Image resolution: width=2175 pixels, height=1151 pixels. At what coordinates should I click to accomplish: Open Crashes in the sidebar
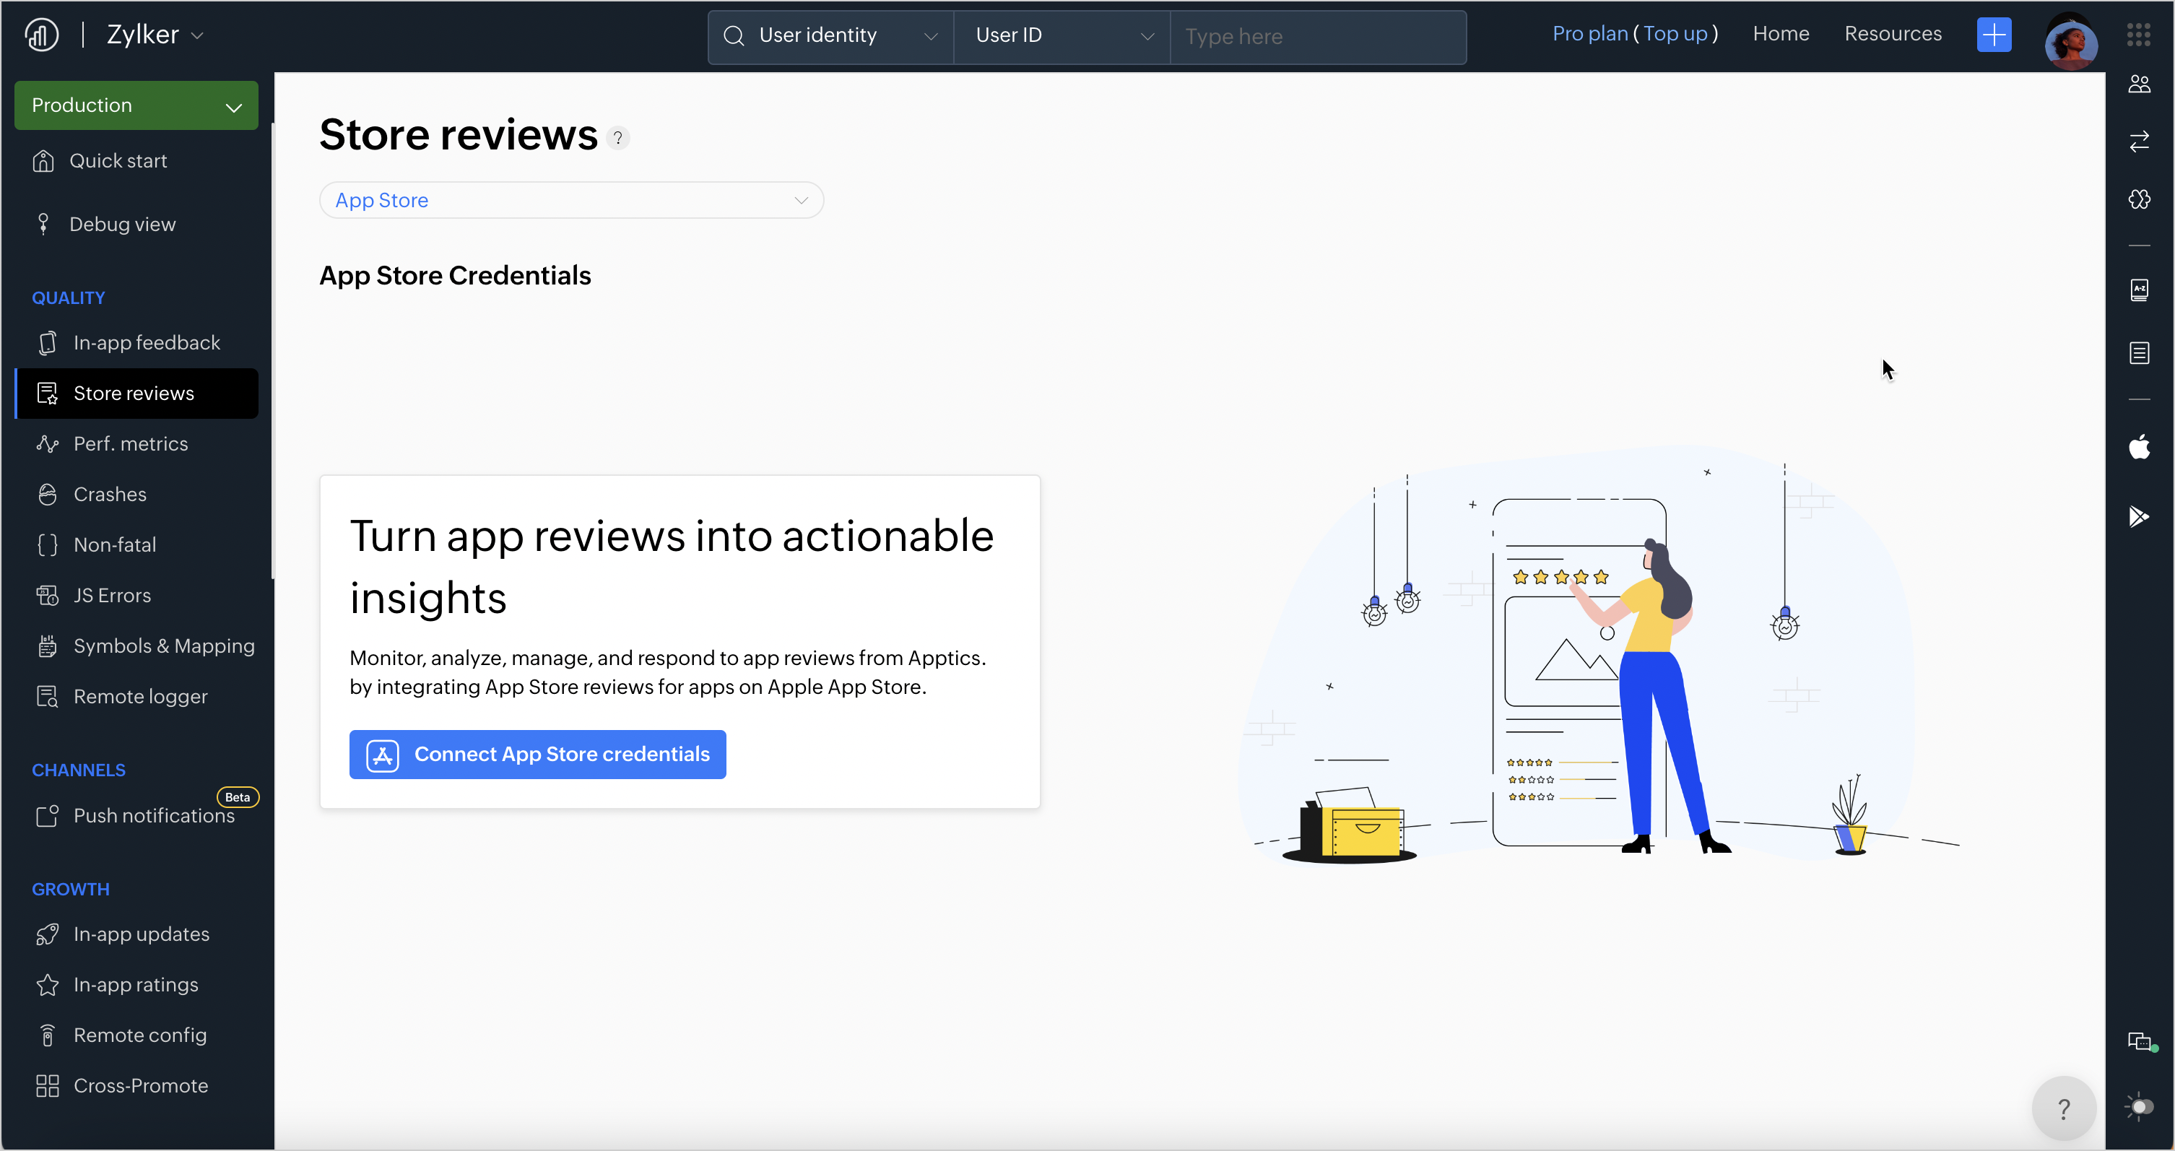pyautogui.click(x=110, y=494)
